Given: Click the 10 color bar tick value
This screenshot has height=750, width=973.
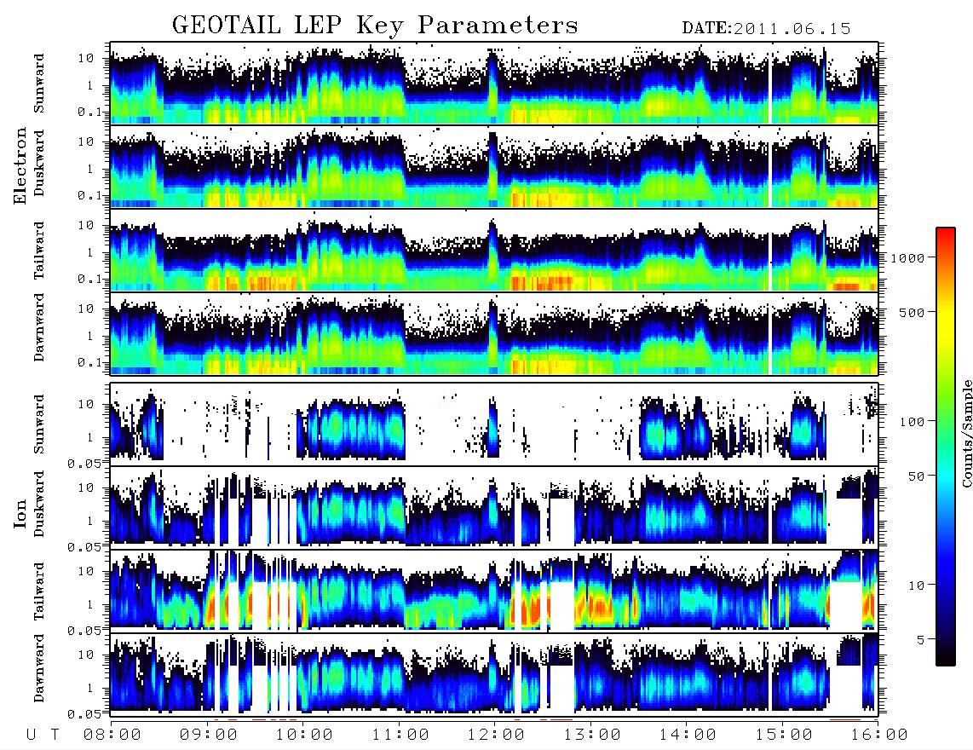Looking at the screenshot, I should (x=916, y=585).
